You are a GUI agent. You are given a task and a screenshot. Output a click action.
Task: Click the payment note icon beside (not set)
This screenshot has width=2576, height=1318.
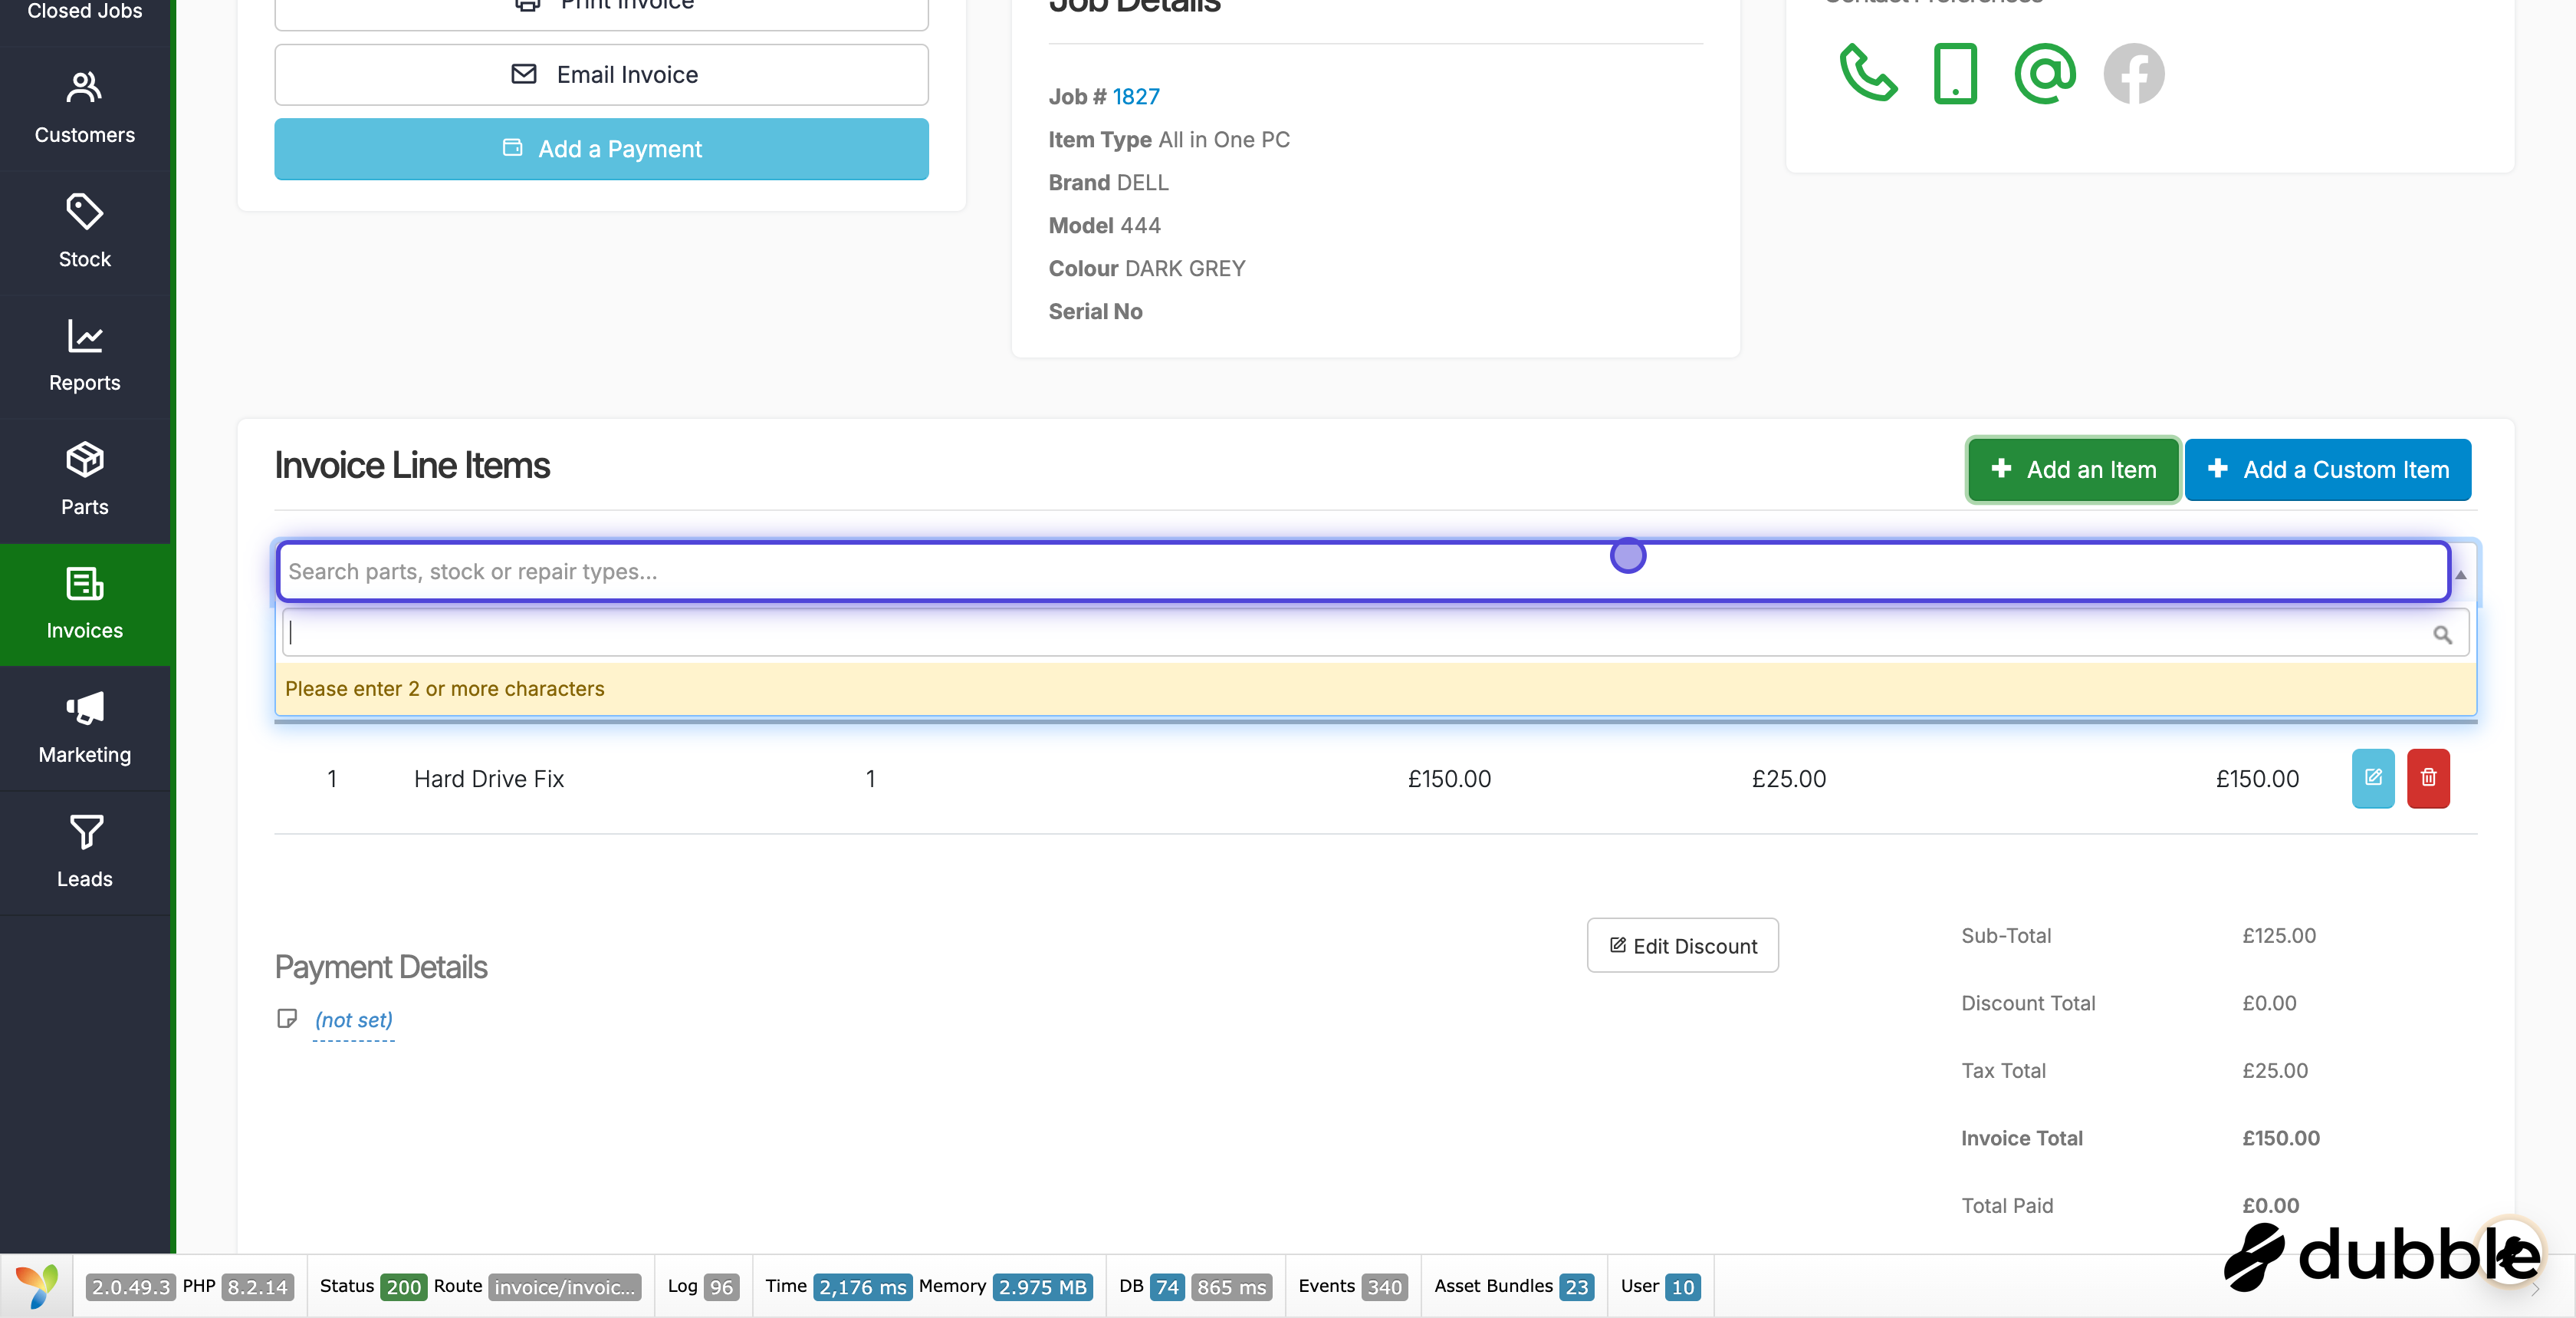click(x=287, y=1019)
